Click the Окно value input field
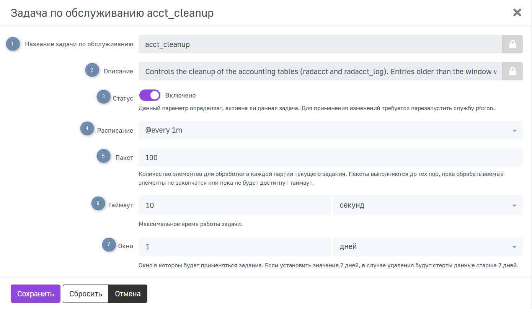Image resolution: width=532 pixels, height=309 pixels. tap(234, 247)
